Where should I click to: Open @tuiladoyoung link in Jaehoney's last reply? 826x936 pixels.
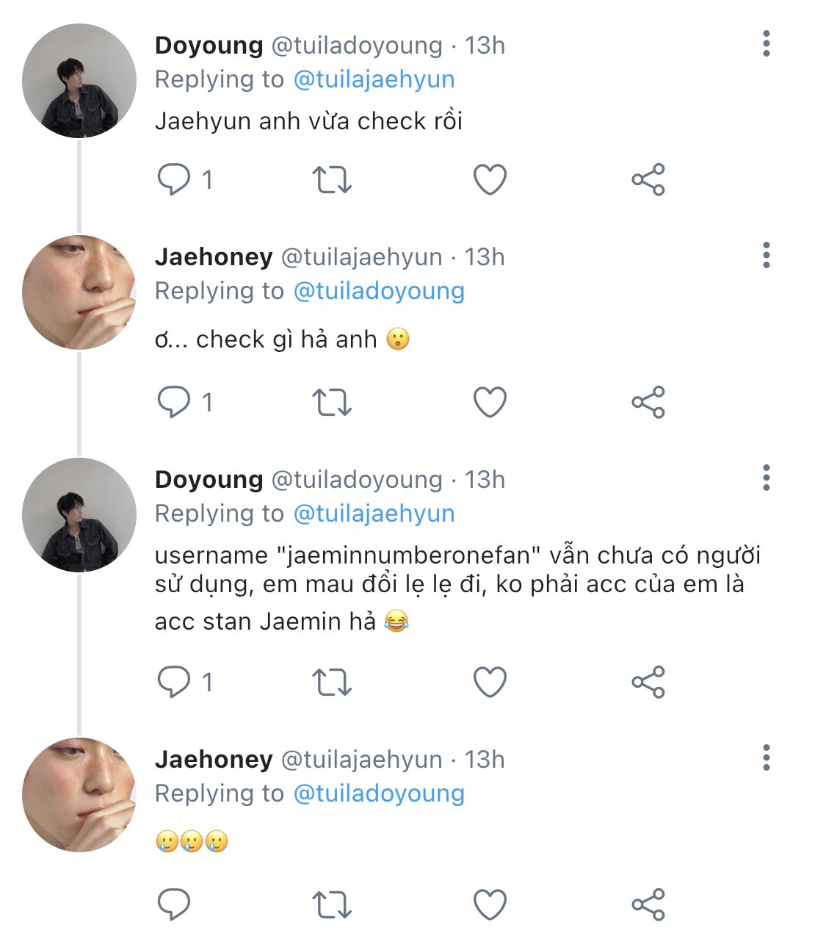point(379,793)
